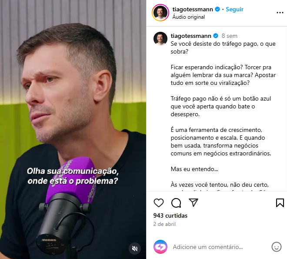Click the Seguir follow button
Image resolution: width=287 pixels, height=259 pixels.
click(x=234, y=9)
